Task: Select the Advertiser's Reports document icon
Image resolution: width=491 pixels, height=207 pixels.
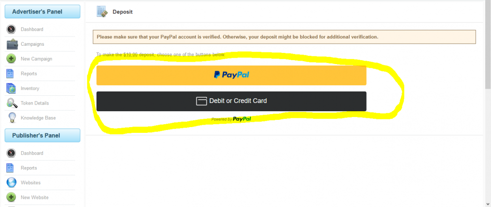Action: [10, 74]
